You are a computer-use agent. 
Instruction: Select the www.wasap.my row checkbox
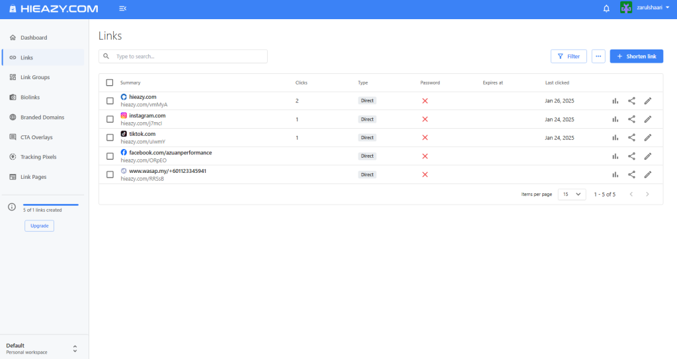[110, 175]
